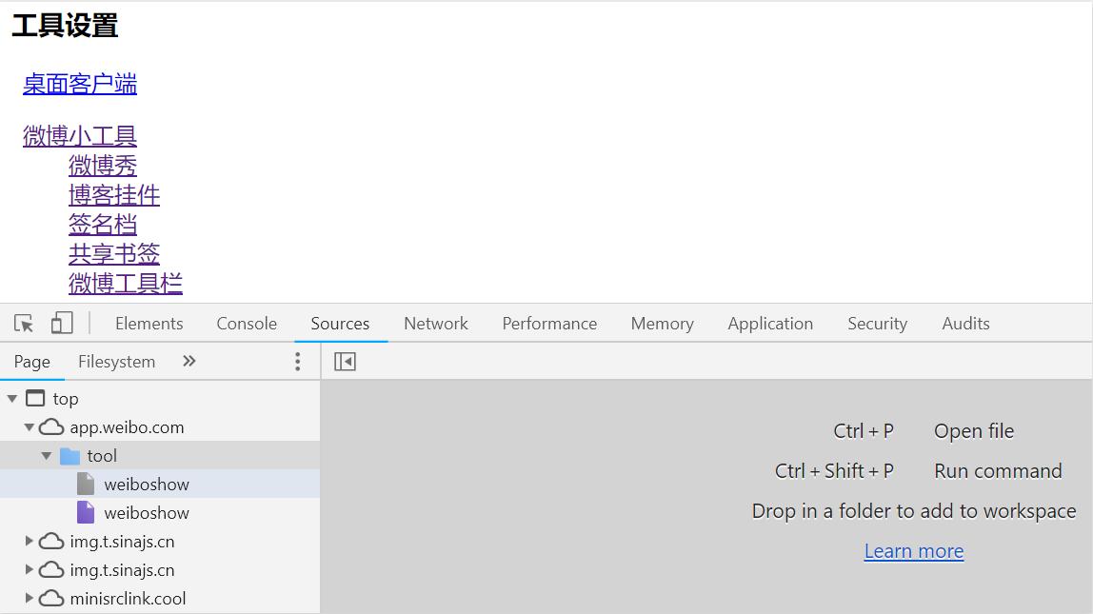Select the top frame label
1093x614 pixels.
66,399
